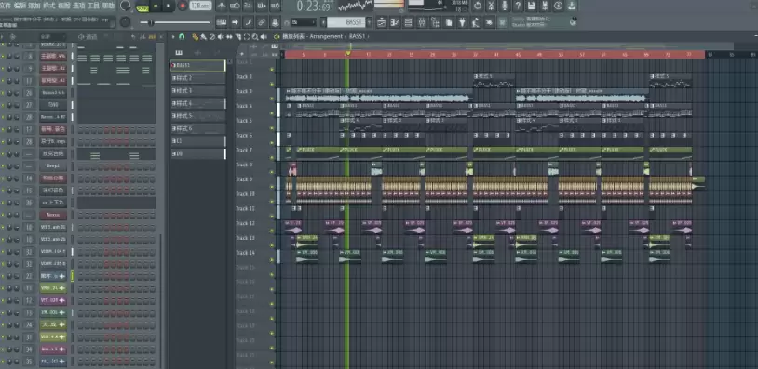758x369 pixels.
Task: Select the playlist Mute tool
Action: [221, 36]
